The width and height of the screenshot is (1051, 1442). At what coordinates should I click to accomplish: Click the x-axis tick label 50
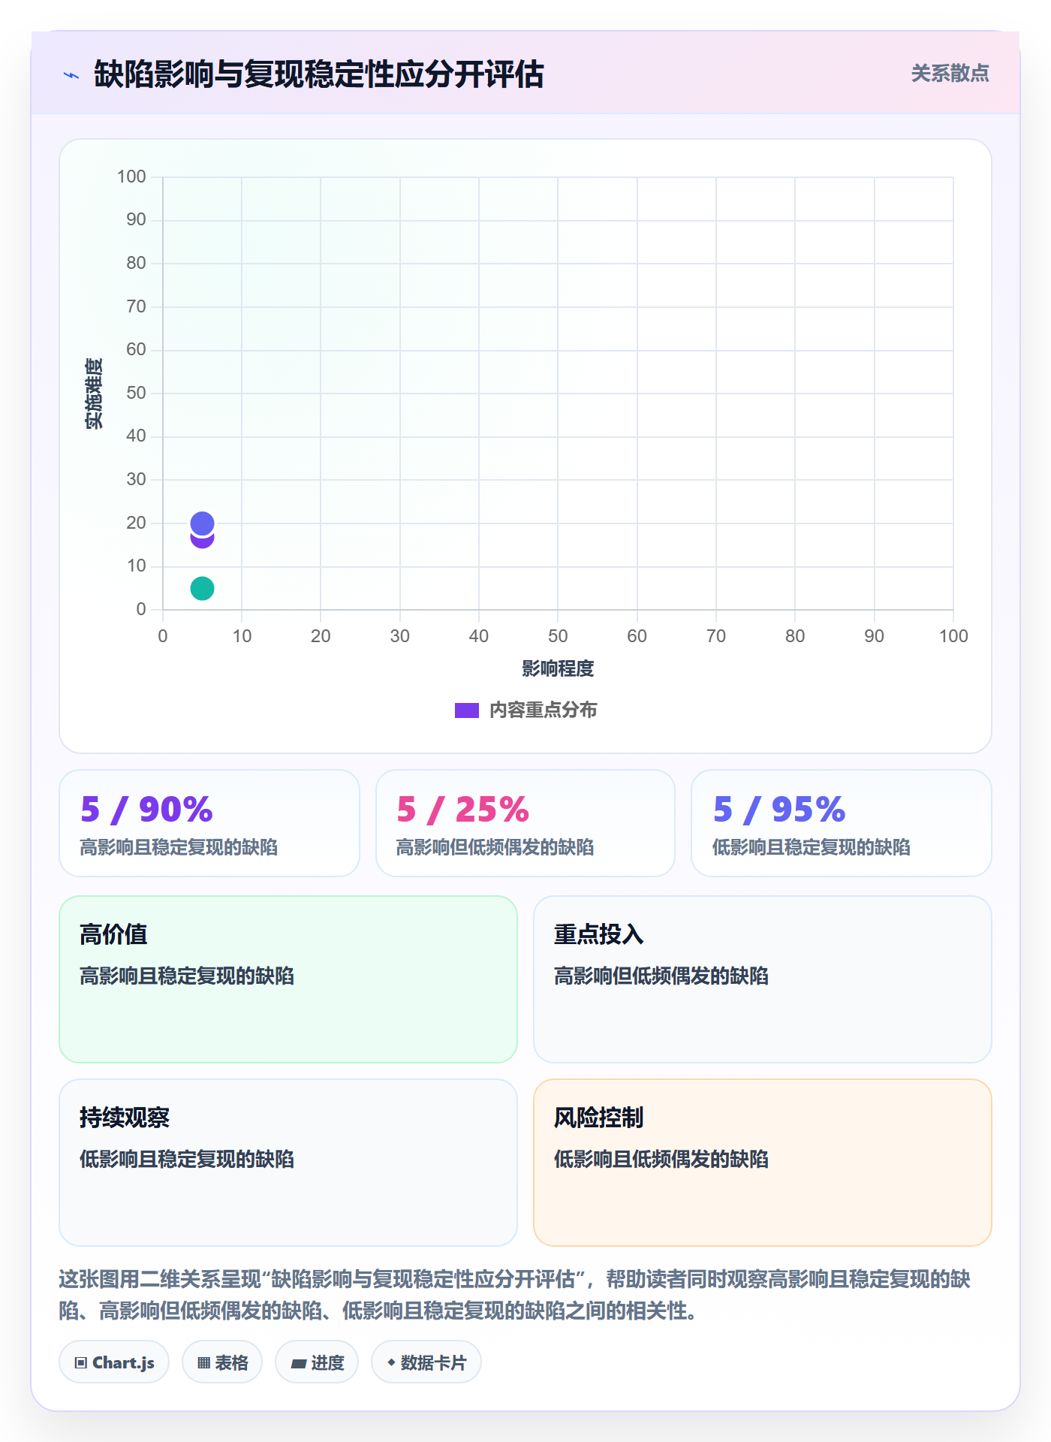coord(558,636)
